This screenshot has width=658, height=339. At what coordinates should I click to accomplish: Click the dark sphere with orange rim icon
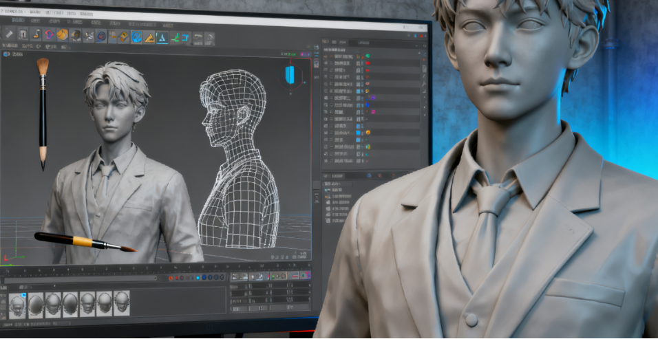click(76, 35)
